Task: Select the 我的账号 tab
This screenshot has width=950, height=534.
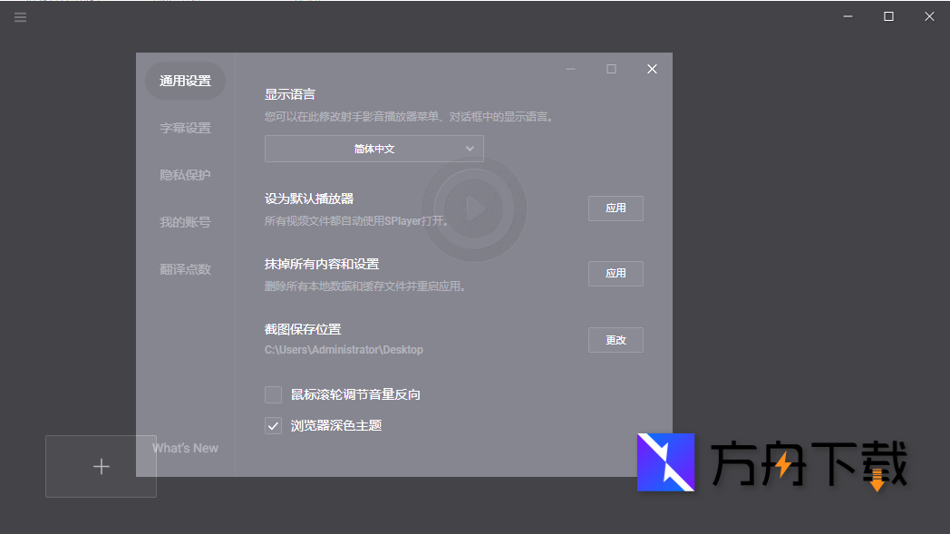Action: coord(185,221)
